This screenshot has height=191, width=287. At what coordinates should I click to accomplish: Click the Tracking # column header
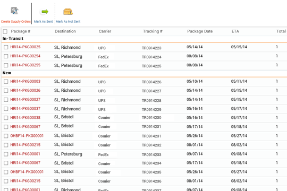pyautogui.click(x=153, y=31)
